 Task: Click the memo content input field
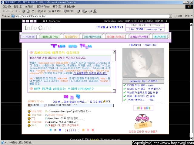click(x=81, y=105)
